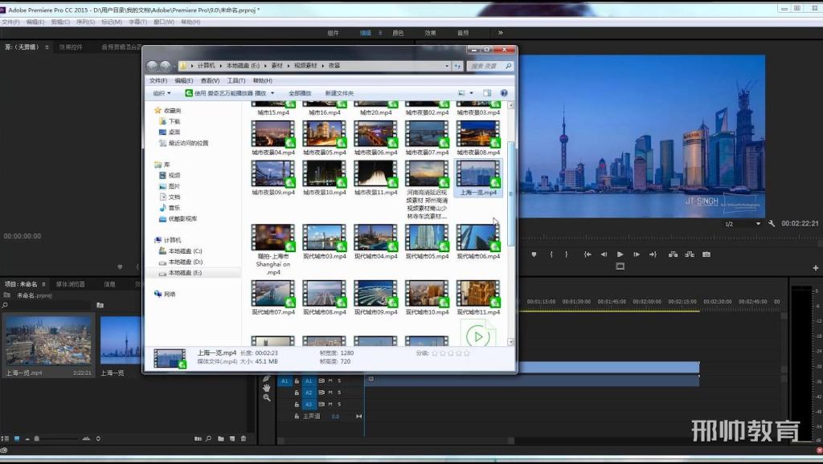Click the Lift button in program monitor
Image resolution: width=823 pixels, height=464 pixels.
[x=673, y=254]
